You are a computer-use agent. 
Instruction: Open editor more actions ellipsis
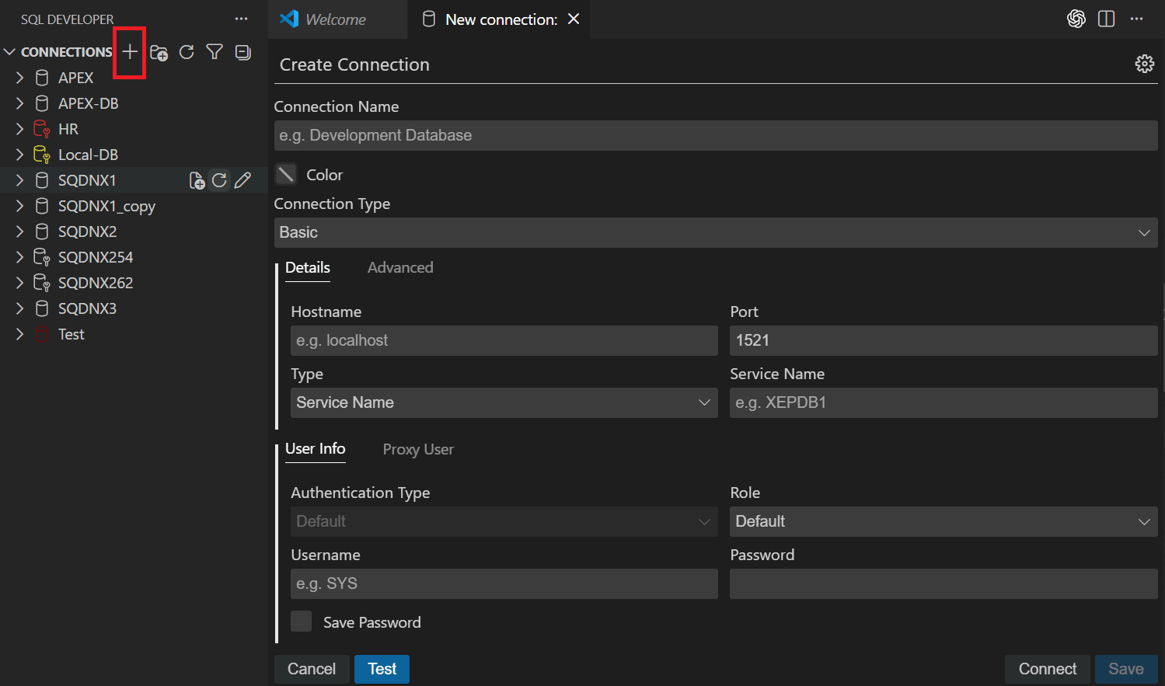point(1137,19)
